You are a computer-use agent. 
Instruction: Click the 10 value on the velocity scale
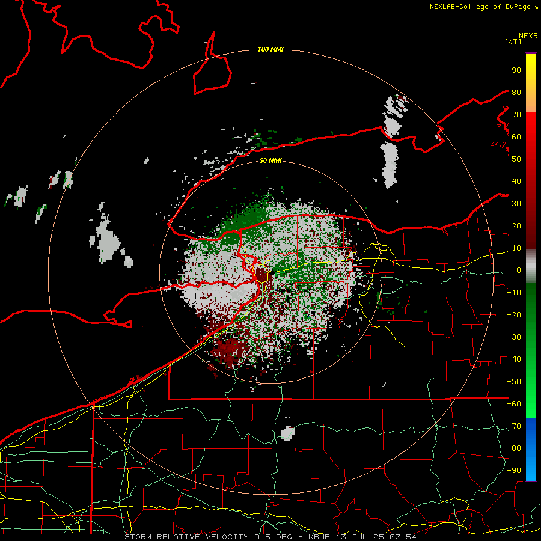point(516,248)
